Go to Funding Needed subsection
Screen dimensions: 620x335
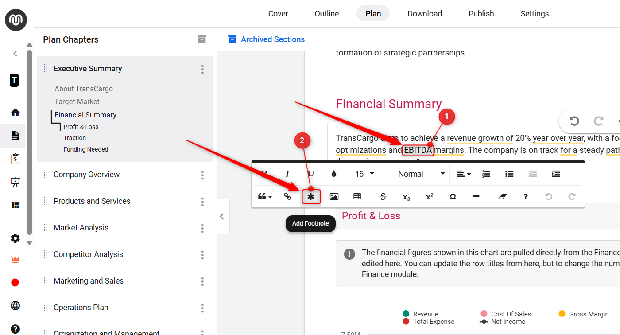(86, 149)
